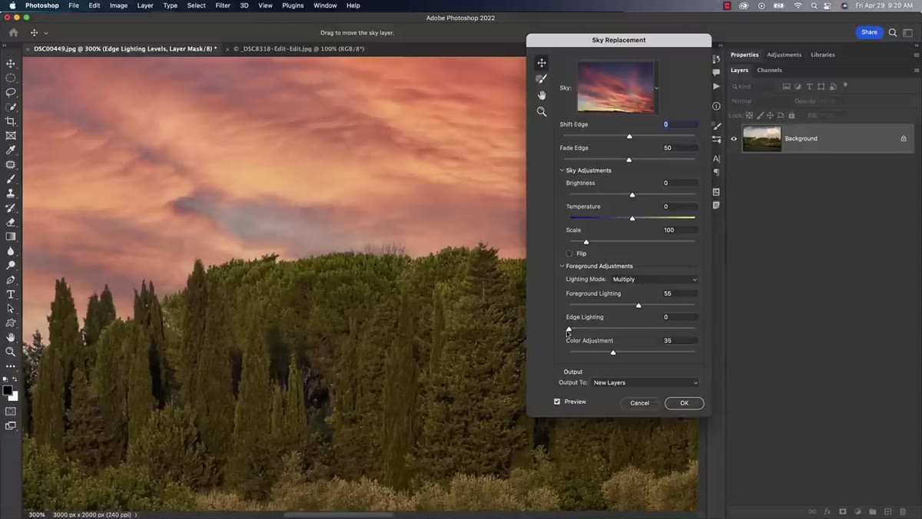Image resolution: width=922 pixels, height=519 pixels.
Task: Open the Lighting Mode dropdown
Action: click(x=654, y=279)
